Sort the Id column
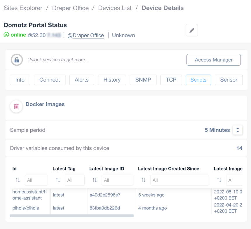This screenshot has width=251, height=229. point(18,180)
